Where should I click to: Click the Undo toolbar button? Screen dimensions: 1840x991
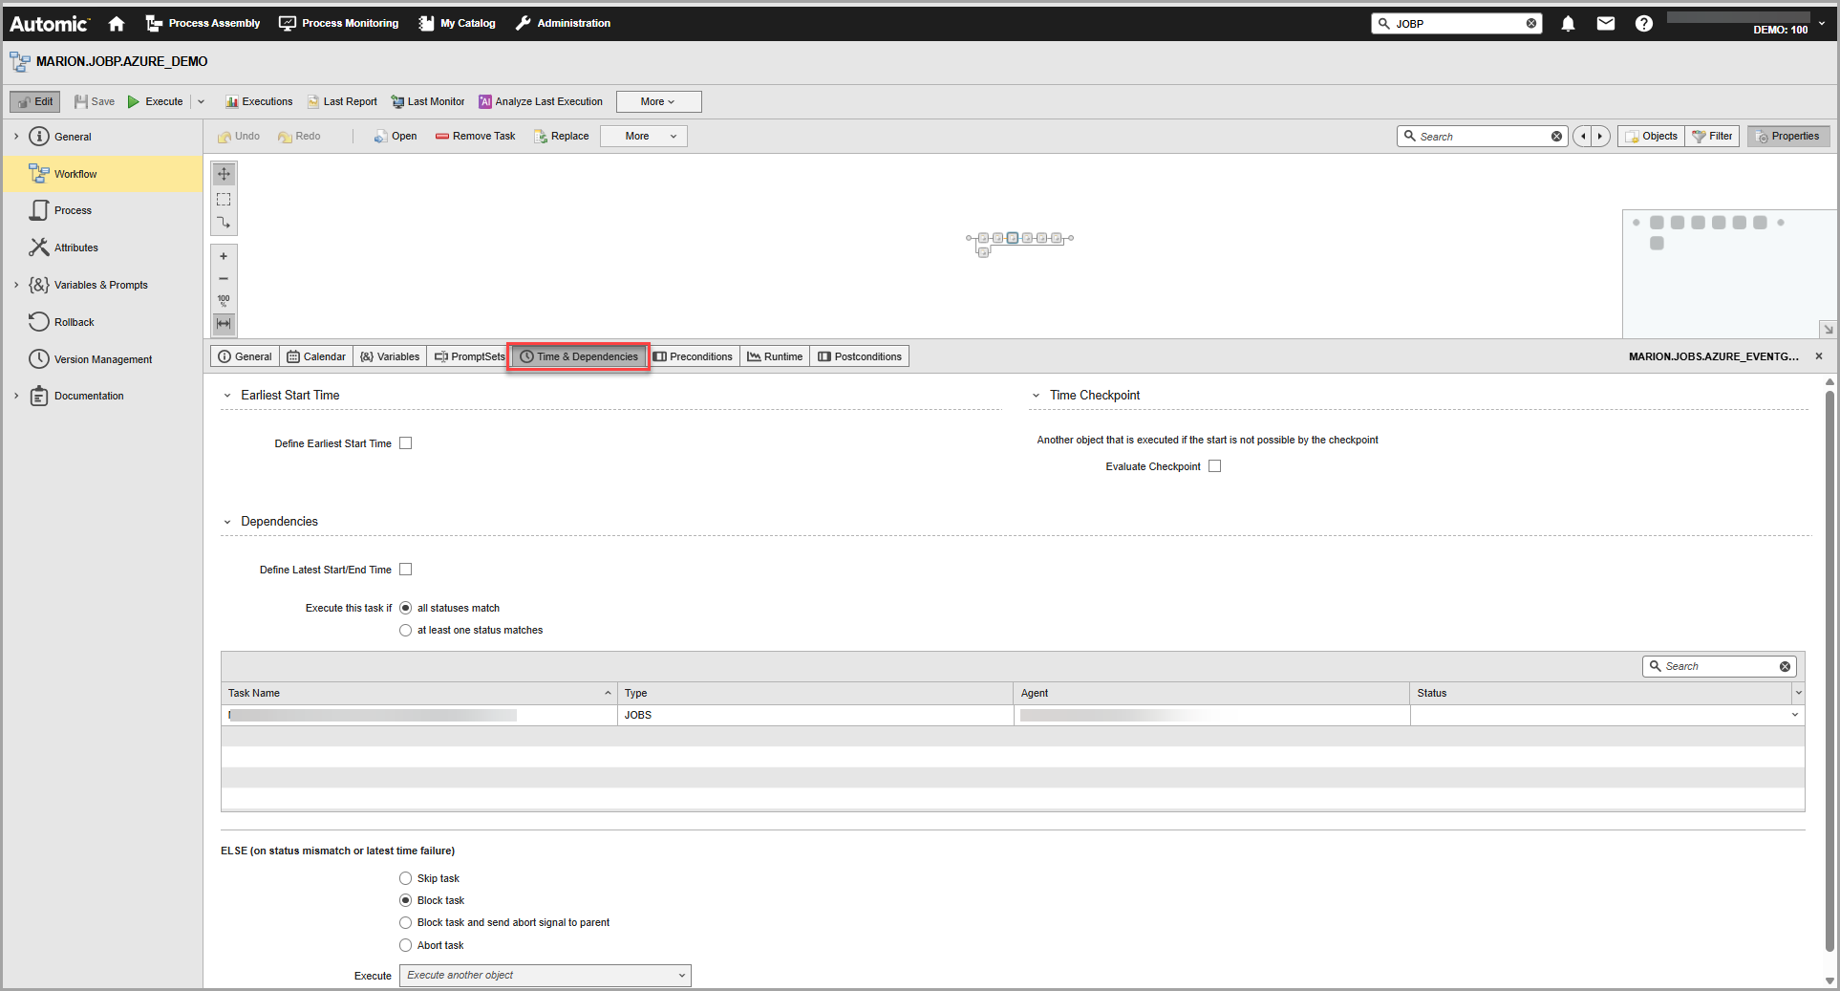point(239,137)
